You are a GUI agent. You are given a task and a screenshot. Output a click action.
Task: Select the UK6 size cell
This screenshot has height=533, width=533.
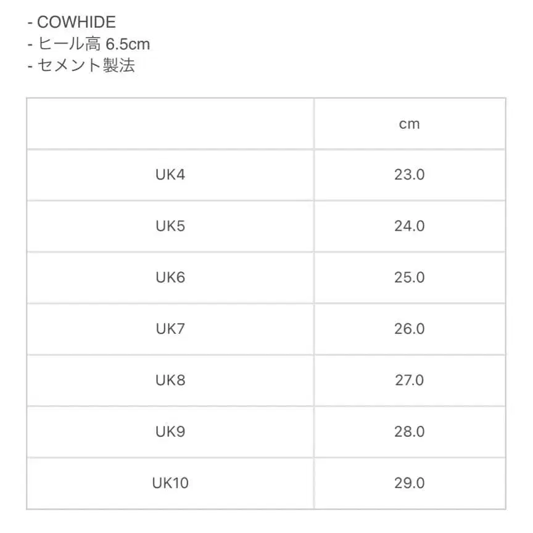coord(170,278)
